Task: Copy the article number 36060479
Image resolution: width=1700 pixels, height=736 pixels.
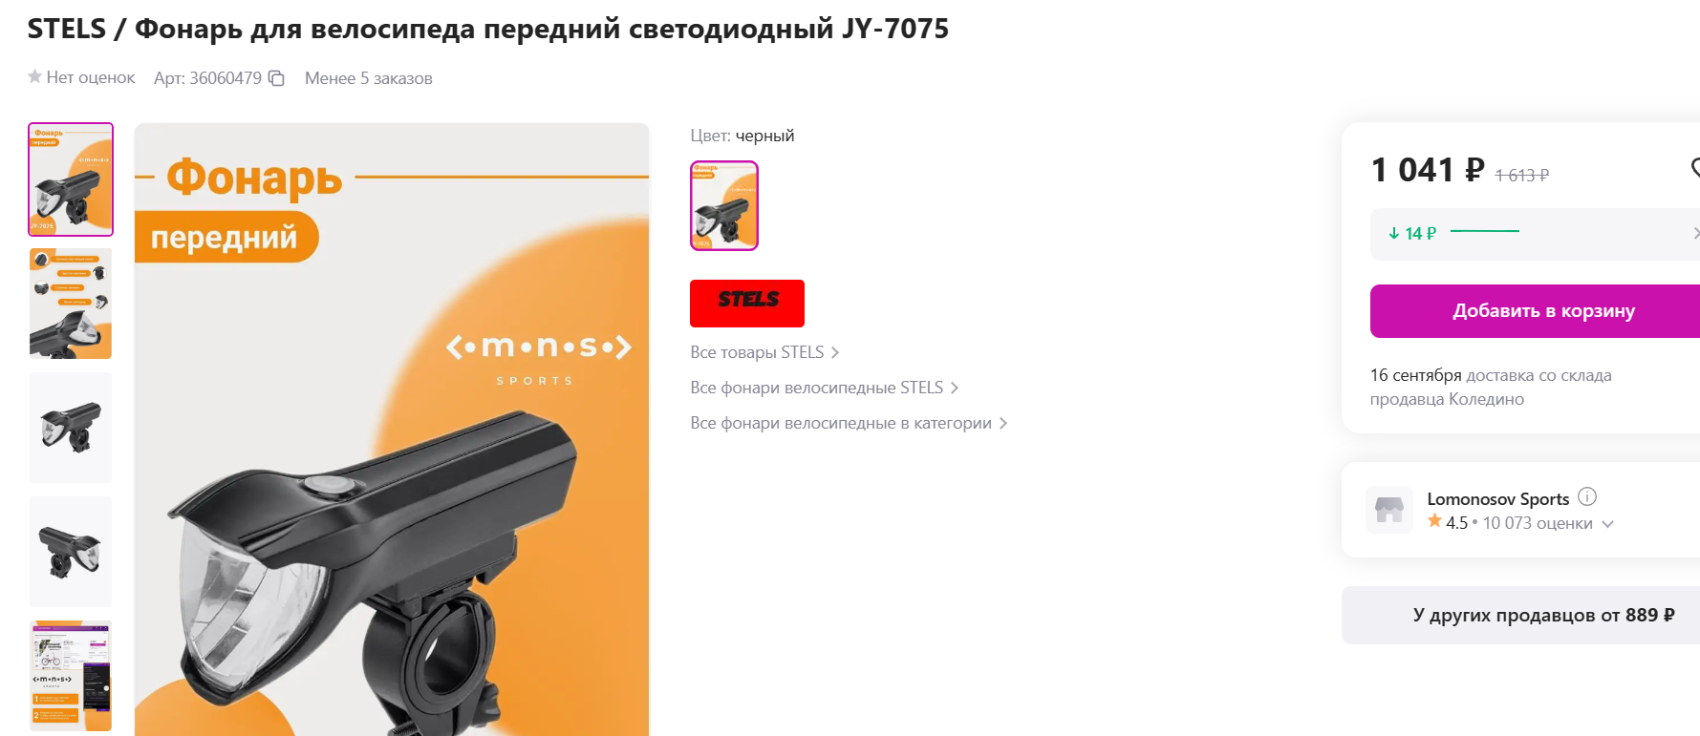Action: [x=276, y=78]
